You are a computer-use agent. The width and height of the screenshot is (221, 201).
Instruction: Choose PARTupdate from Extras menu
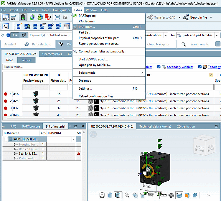[109, 16]
